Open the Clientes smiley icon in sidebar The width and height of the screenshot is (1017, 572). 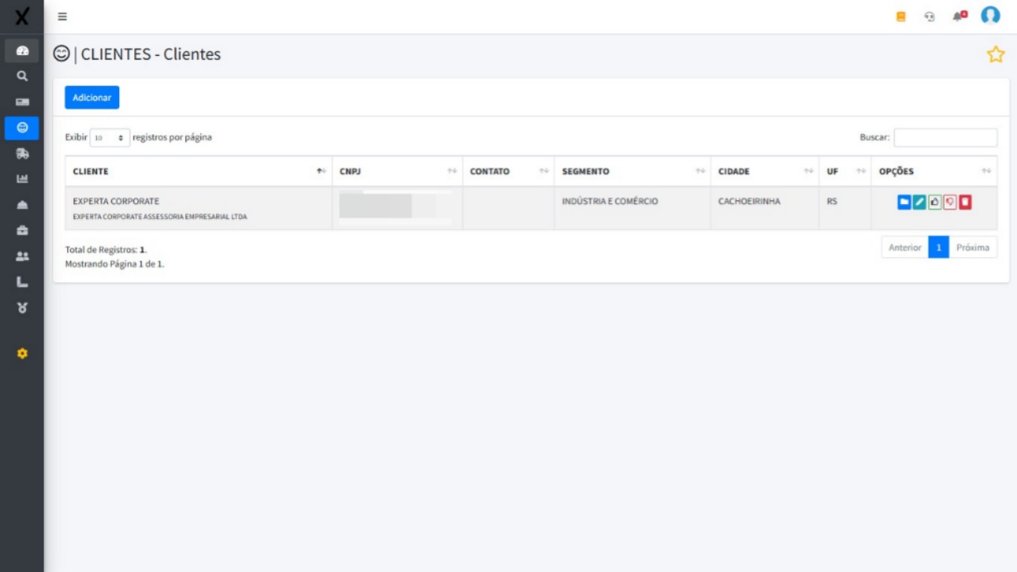[x=22, y=127]
